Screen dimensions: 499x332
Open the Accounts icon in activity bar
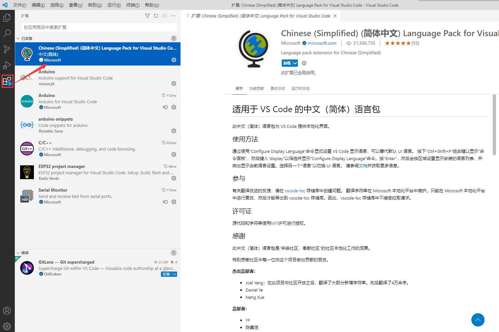click(x=7, y=311)
